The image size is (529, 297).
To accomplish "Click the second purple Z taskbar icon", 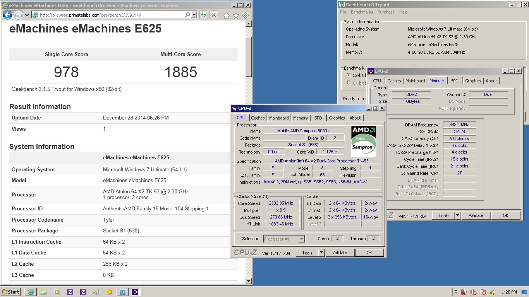I will [83, 292].
